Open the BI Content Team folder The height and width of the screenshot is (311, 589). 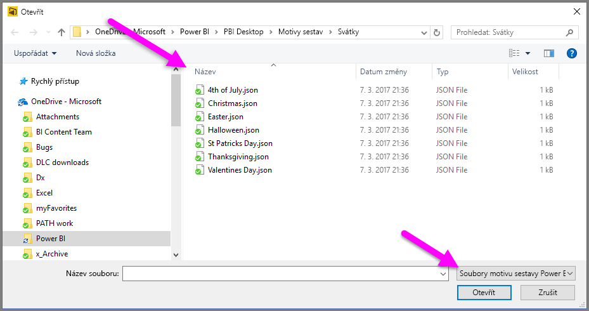pyautogui.click(x=64, y=132)
